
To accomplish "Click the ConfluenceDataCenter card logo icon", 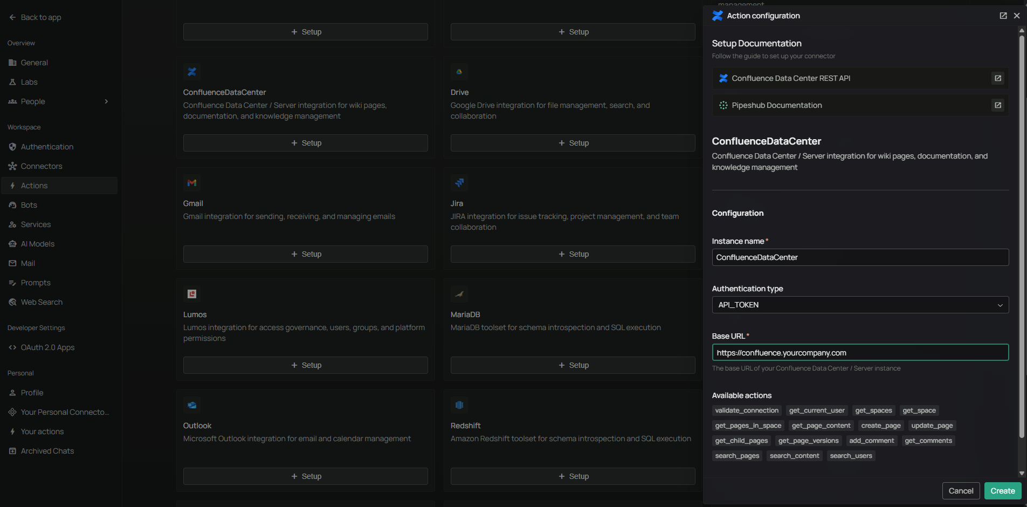I will click(192, 72).
